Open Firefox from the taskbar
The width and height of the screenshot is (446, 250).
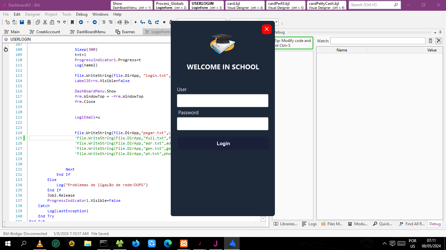click(136, 243)
